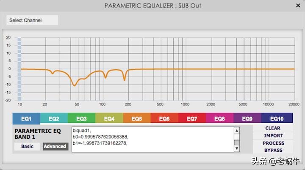Select the EQ7 band tab

(x=192, y=118)
